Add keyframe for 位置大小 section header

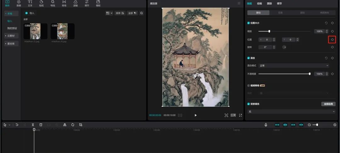tap(332, 23)
